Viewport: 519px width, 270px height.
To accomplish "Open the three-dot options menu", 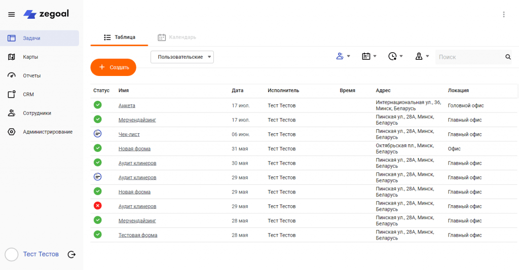I will tap(503, 14).
